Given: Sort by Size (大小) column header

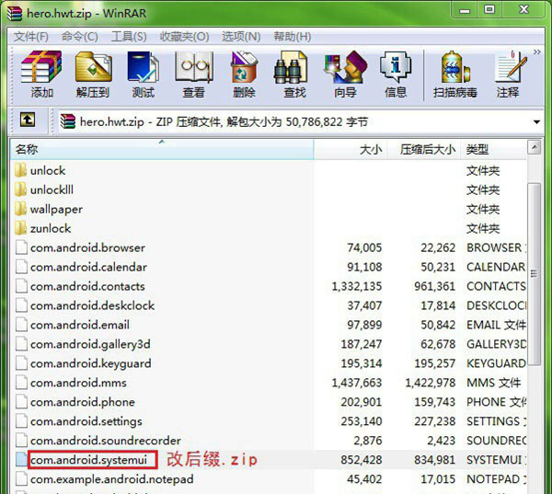Looking at the screenshot, I should tap(351, 150).
